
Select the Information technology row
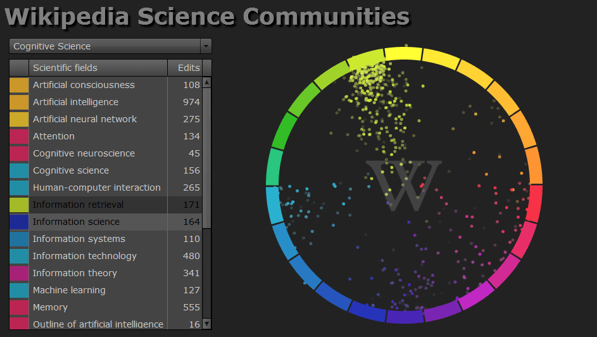(x=106, y=257)
